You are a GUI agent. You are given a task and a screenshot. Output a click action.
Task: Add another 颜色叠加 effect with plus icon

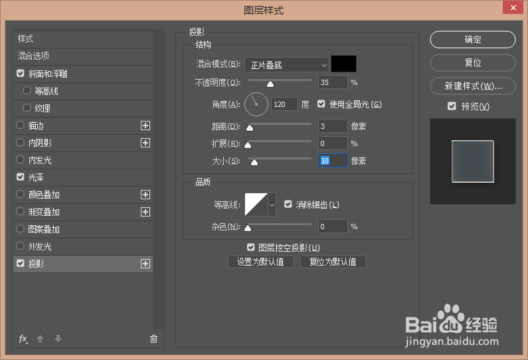point(145,195)
